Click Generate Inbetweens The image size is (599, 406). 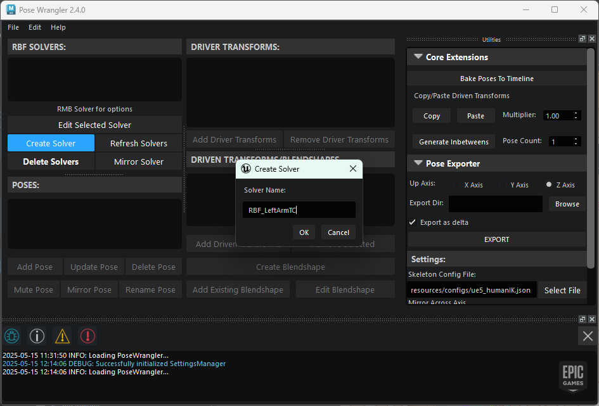[454, 142]
